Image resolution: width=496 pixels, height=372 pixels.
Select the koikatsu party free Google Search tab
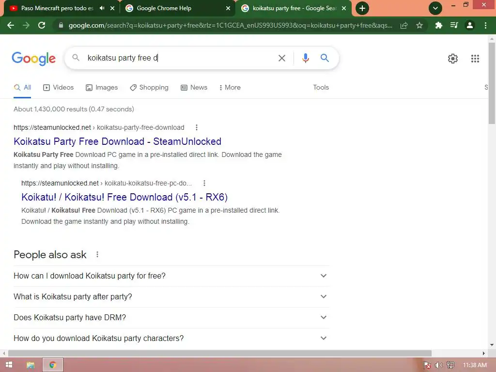294,8
